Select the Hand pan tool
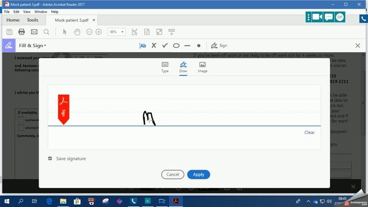 pyautogui.click(x=77, y=32)
